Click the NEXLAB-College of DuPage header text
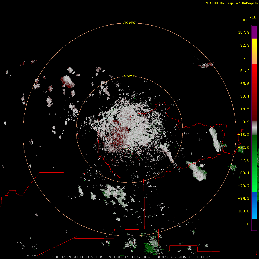Screen dimensions: 259x259 tap(231, 3)
